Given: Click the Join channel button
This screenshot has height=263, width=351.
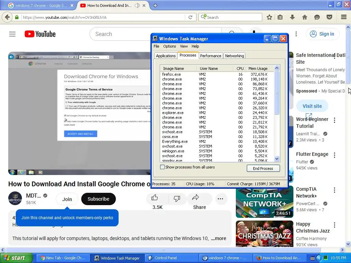Looking at the screenshot, I should tap(67, 199).
